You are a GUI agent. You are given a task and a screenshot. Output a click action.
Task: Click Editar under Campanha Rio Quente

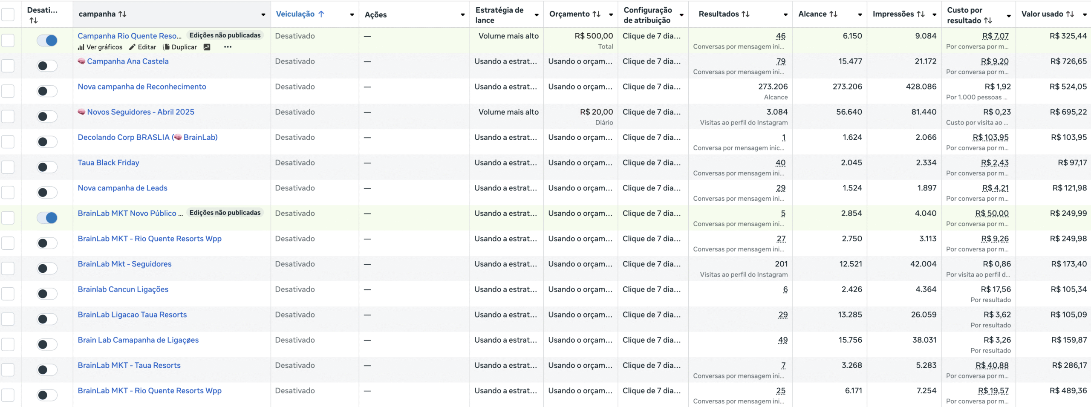pyautogui.click(x=143, y=47)
